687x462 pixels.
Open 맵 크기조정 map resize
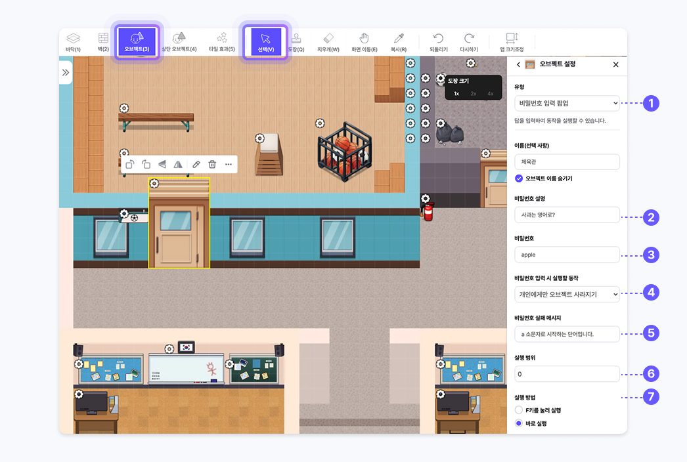512,42
